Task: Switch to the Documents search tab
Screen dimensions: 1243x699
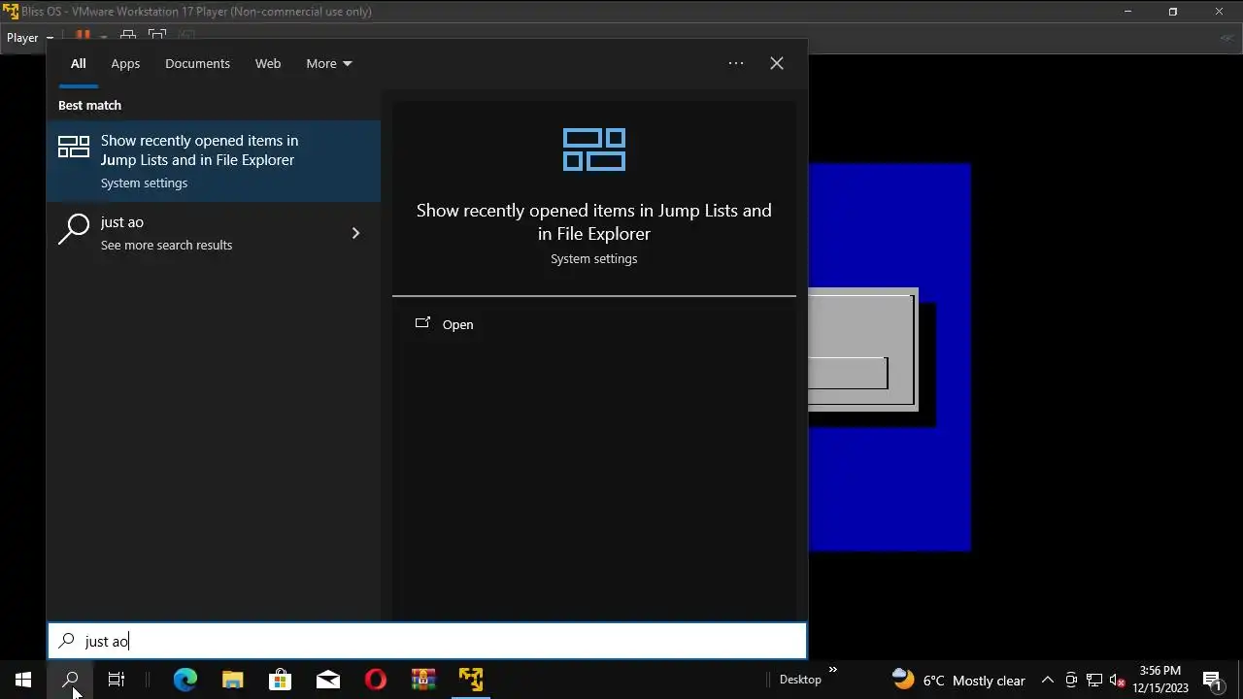Action: click(197, 63)
